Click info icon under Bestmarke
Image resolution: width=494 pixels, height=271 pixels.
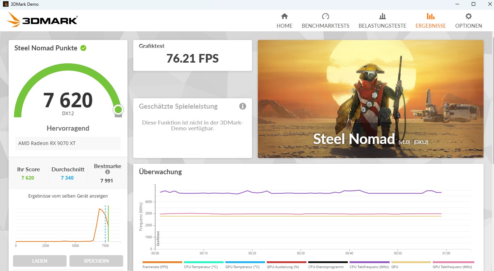tap(107, 172)
